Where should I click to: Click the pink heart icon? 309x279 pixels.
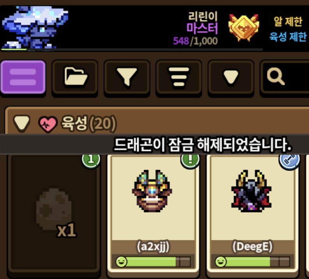(48, 124)
